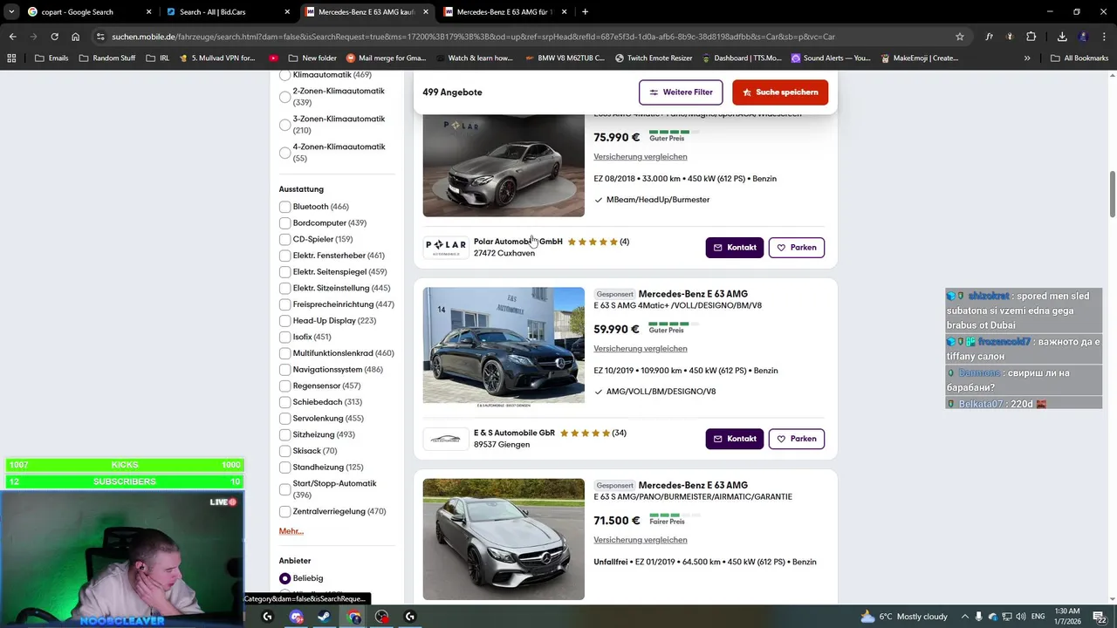Open the Chrome three-dot menu

1104,37
